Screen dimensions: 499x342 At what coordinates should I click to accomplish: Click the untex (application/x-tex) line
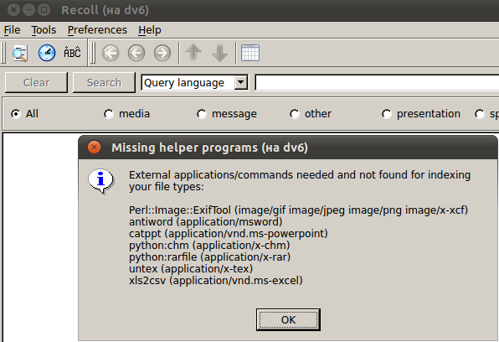click(191, 269)
